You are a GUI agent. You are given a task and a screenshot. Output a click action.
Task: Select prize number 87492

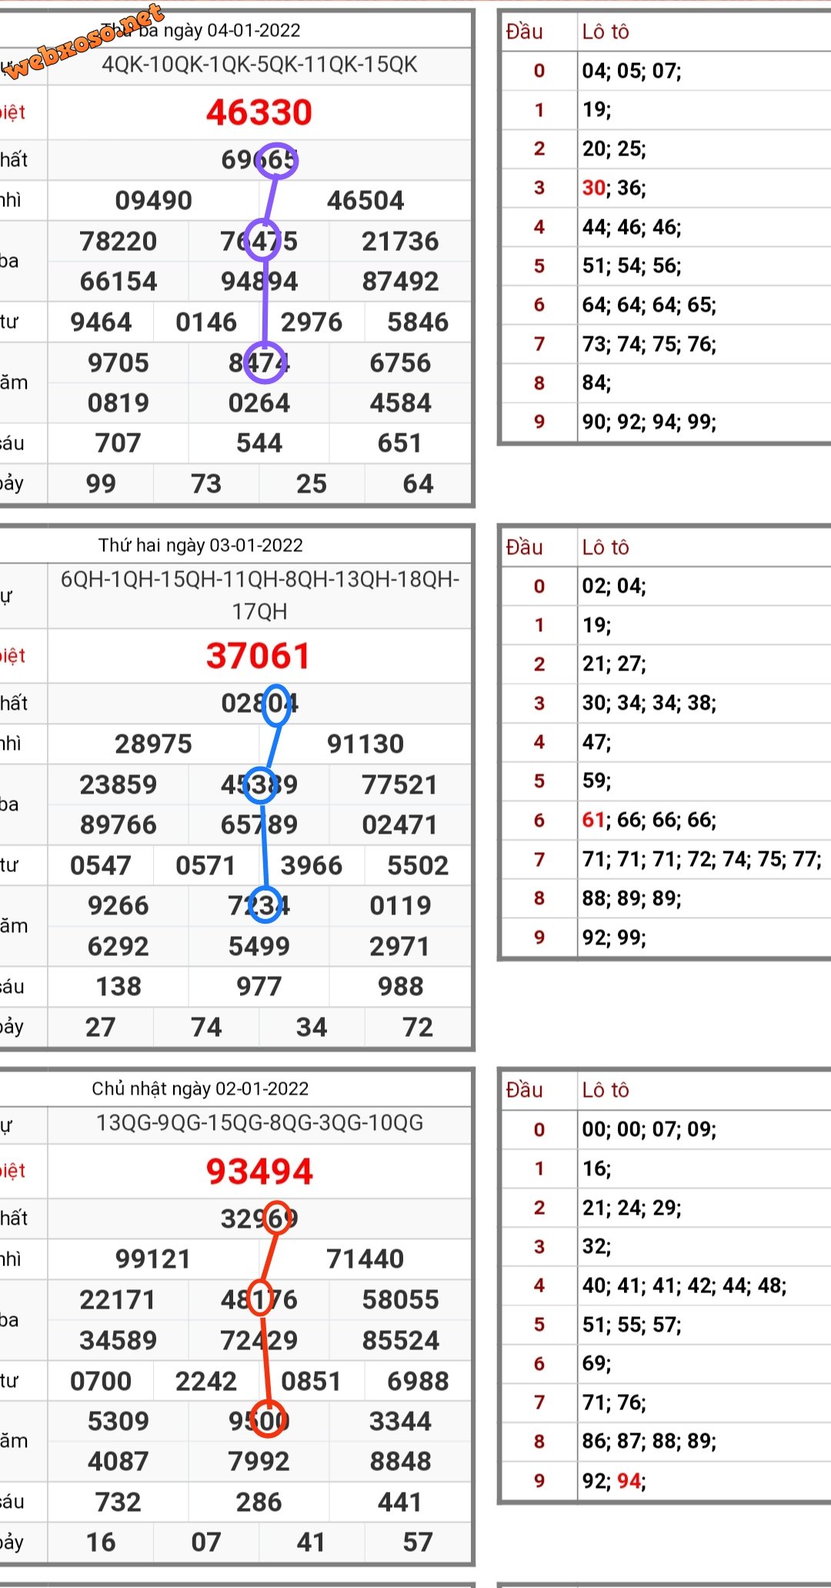pos(400,282)
